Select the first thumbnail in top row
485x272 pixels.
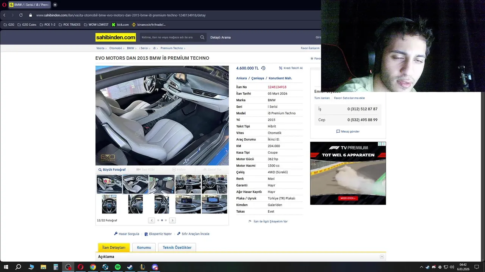coord(109,184)
